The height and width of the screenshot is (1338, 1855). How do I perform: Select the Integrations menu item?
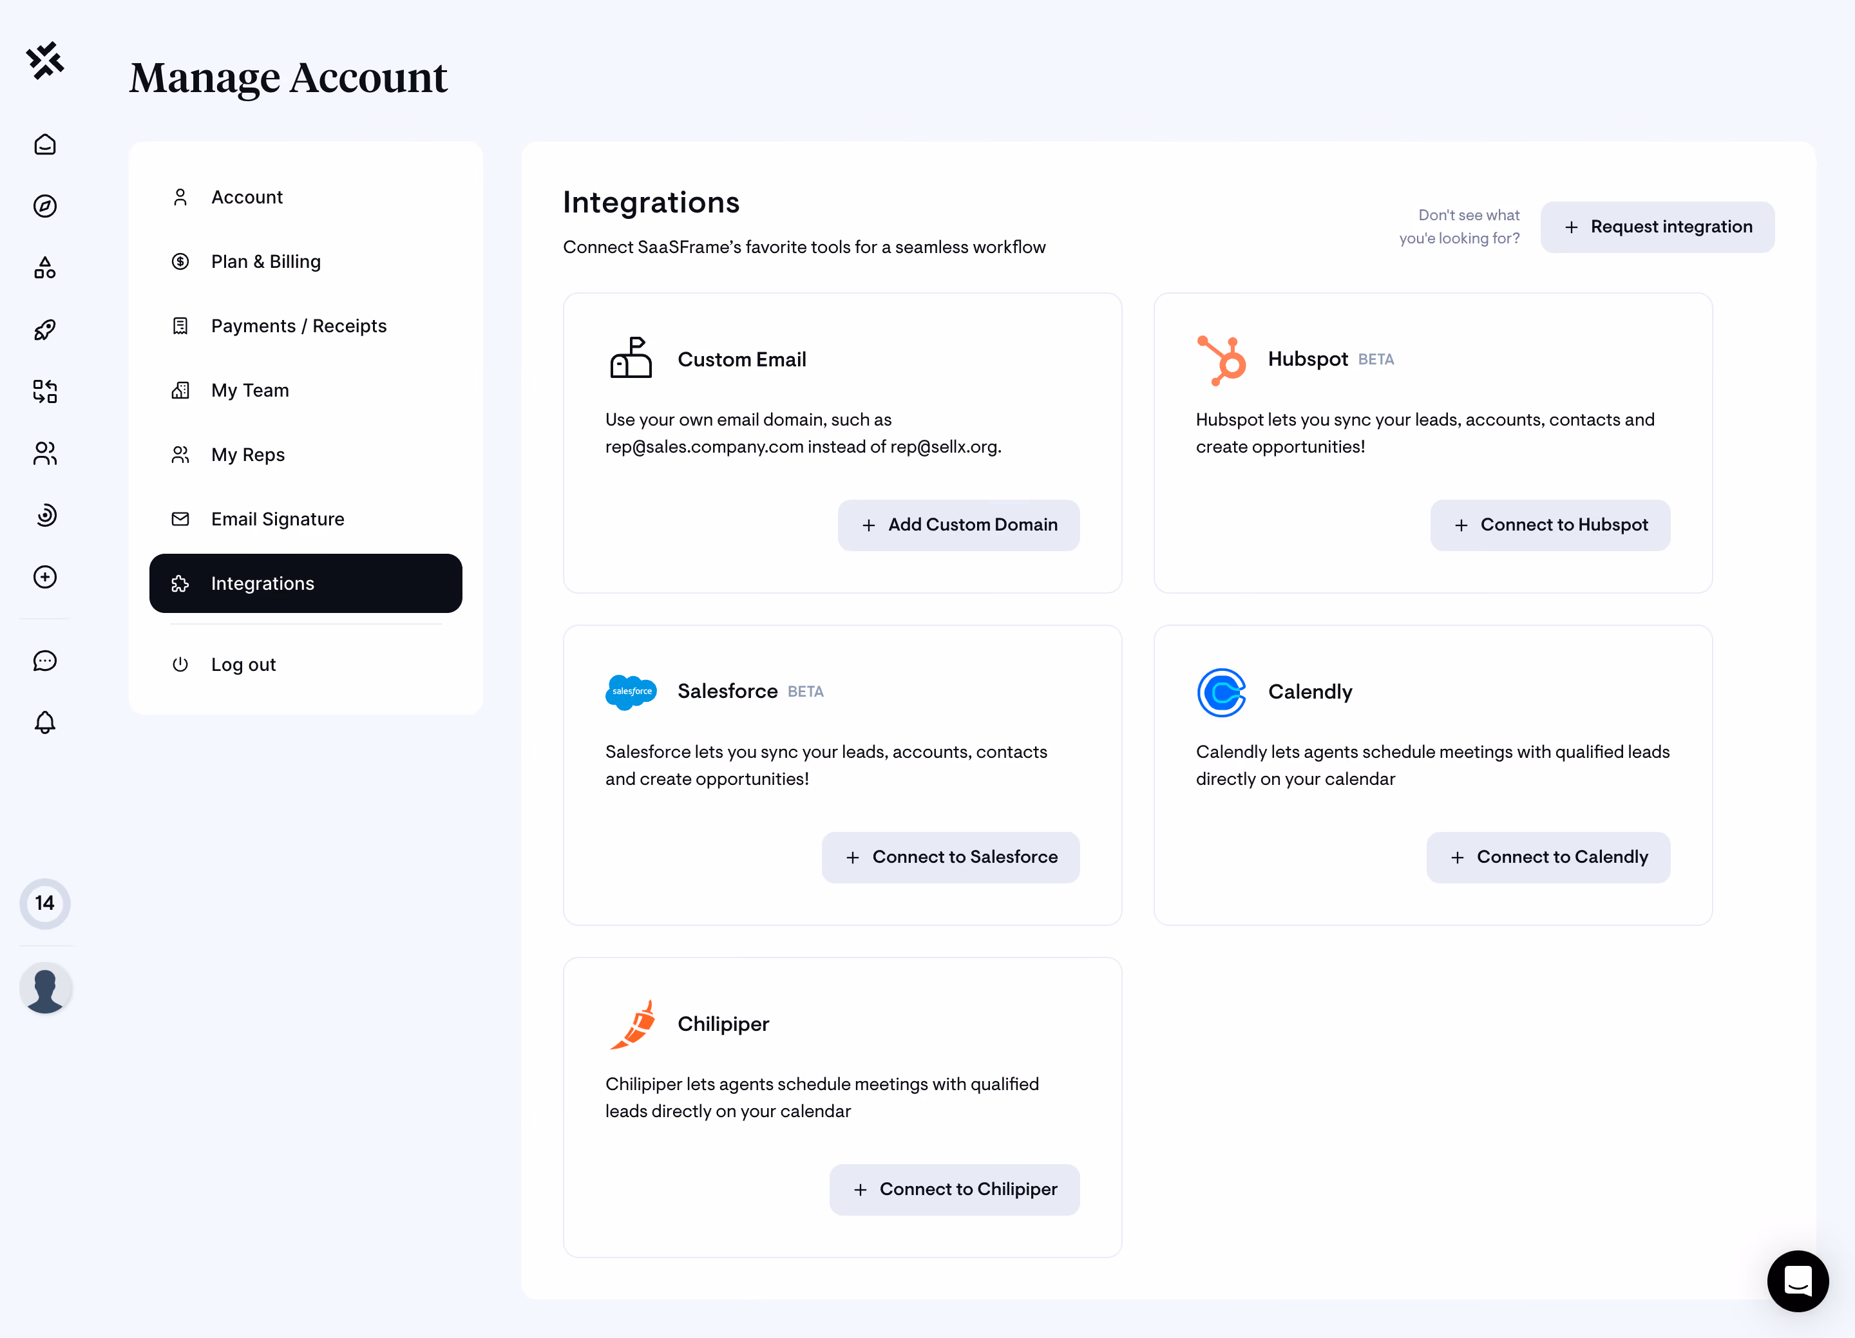[306, 583]
